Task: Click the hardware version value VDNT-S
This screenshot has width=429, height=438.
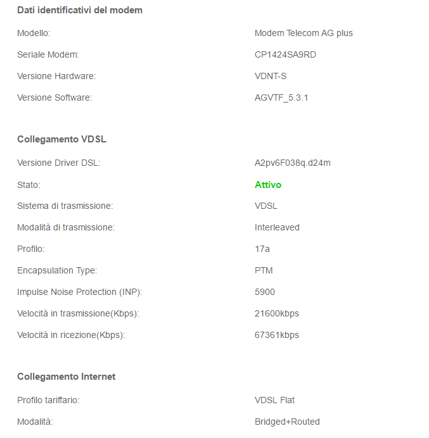Action: pyautogui.click(x=271, y=76)
